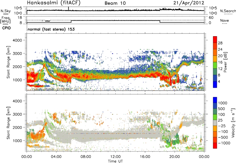Screen dimensions: 236x163
Task: Click the "28" value on Power color bar
Action: point(220,43)
